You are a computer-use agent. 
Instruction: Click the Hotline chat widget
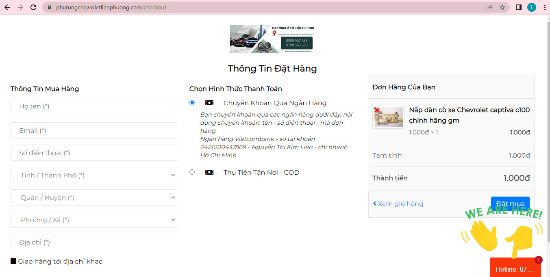coord(515,269)
